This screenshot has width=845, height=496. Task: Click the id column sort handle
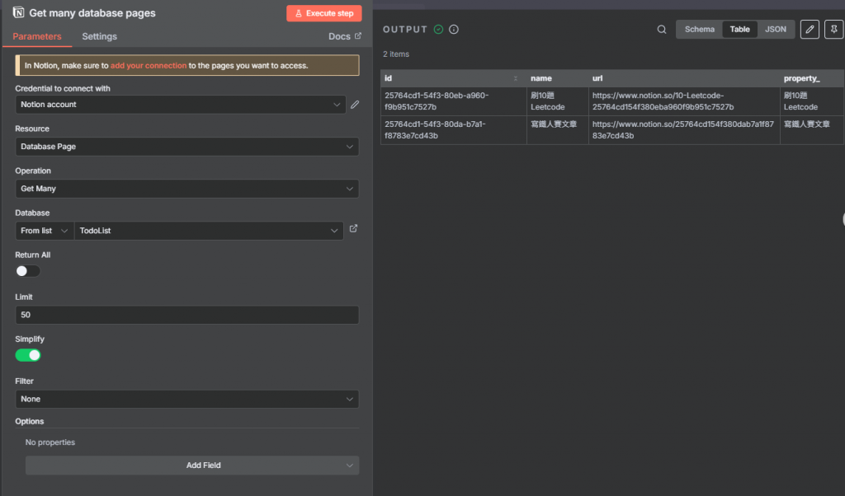click(516, 78)
